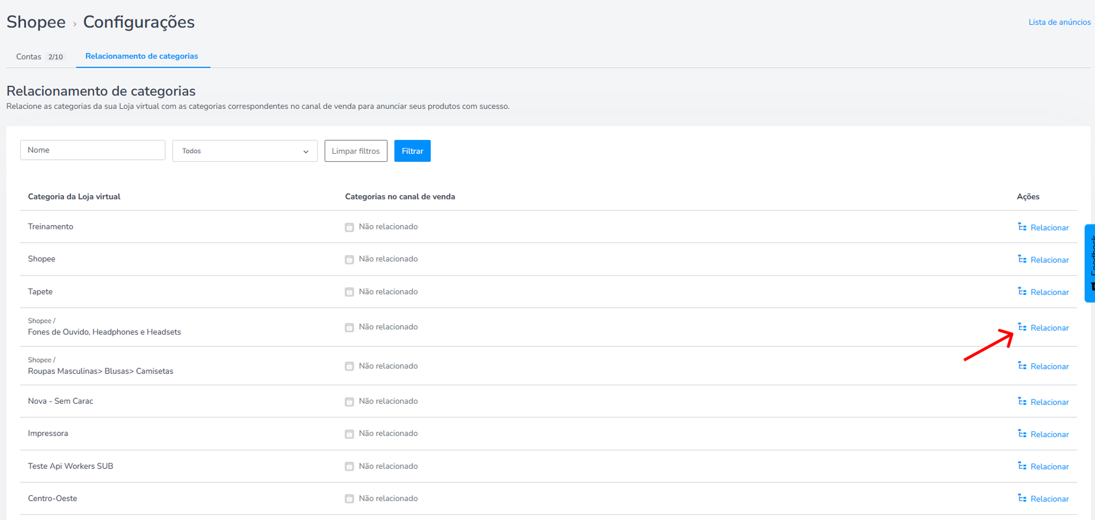Image resolution: width=1095 pixels, height=520 pixels.
Task: Click the relate icon in Roupas Masculinas row
Action: [x=1022, y=366]
